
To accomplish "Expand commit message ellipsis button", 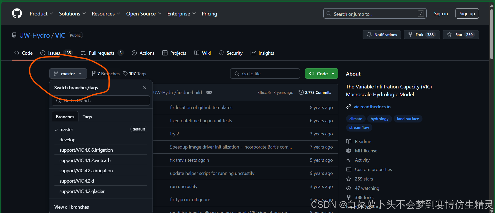I will point(209,92).
